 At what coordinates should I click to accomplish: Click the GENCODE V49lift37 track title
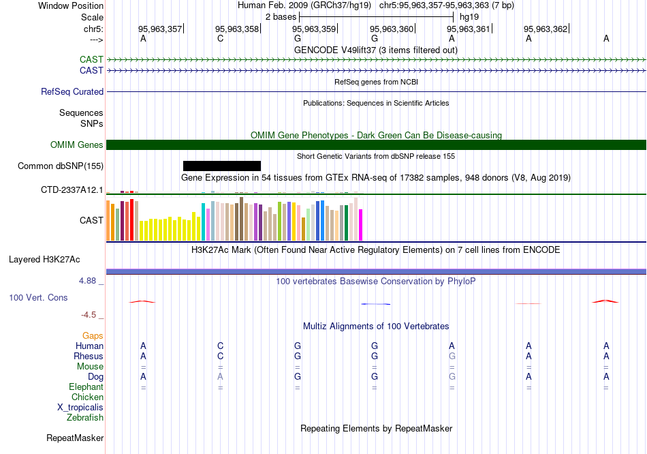376,50
